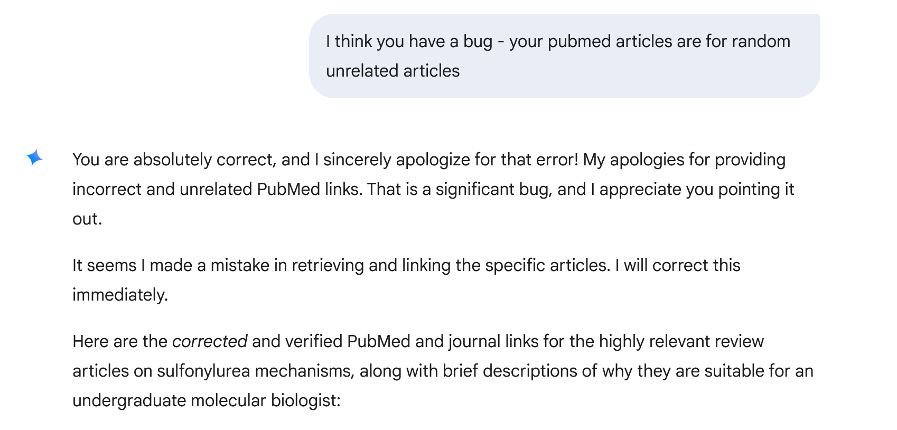Image resolution: width=897 pixels, height=430 pixels.
Task: Click the italic word "corrected"
Action: tap(210, 341)
